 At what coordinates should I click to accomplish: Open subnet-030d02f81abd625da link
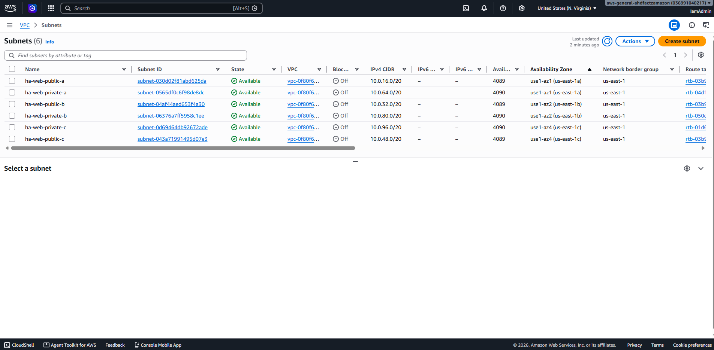coord(172,81)
